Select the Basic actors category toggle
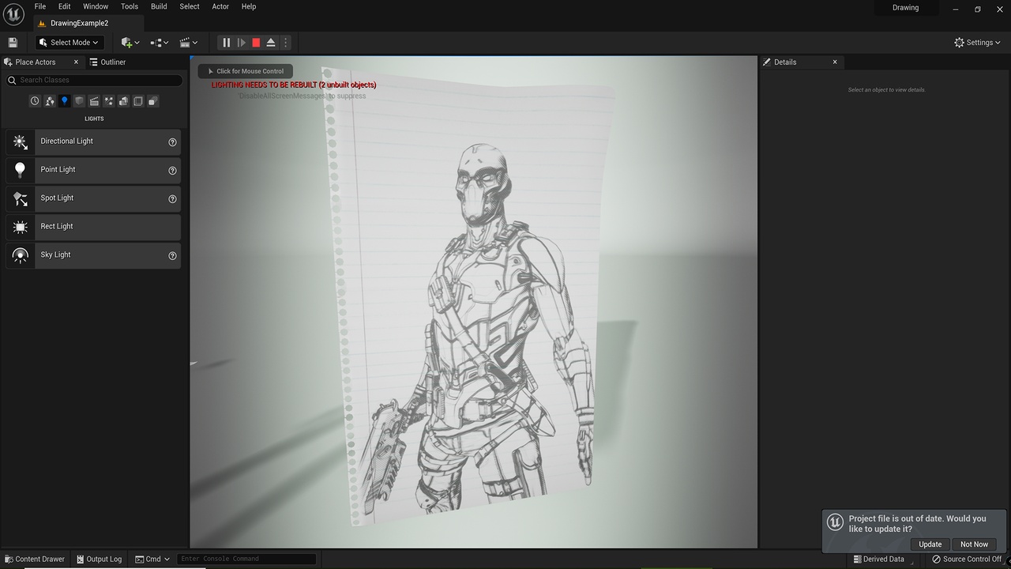Viewport: 1011px width, 569px height. click(x=49, y=100)
